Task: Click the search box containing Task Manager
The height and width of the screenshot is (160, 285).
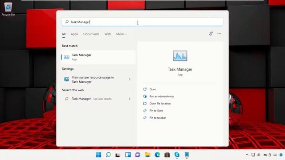Action: click(x=142, y=22)
